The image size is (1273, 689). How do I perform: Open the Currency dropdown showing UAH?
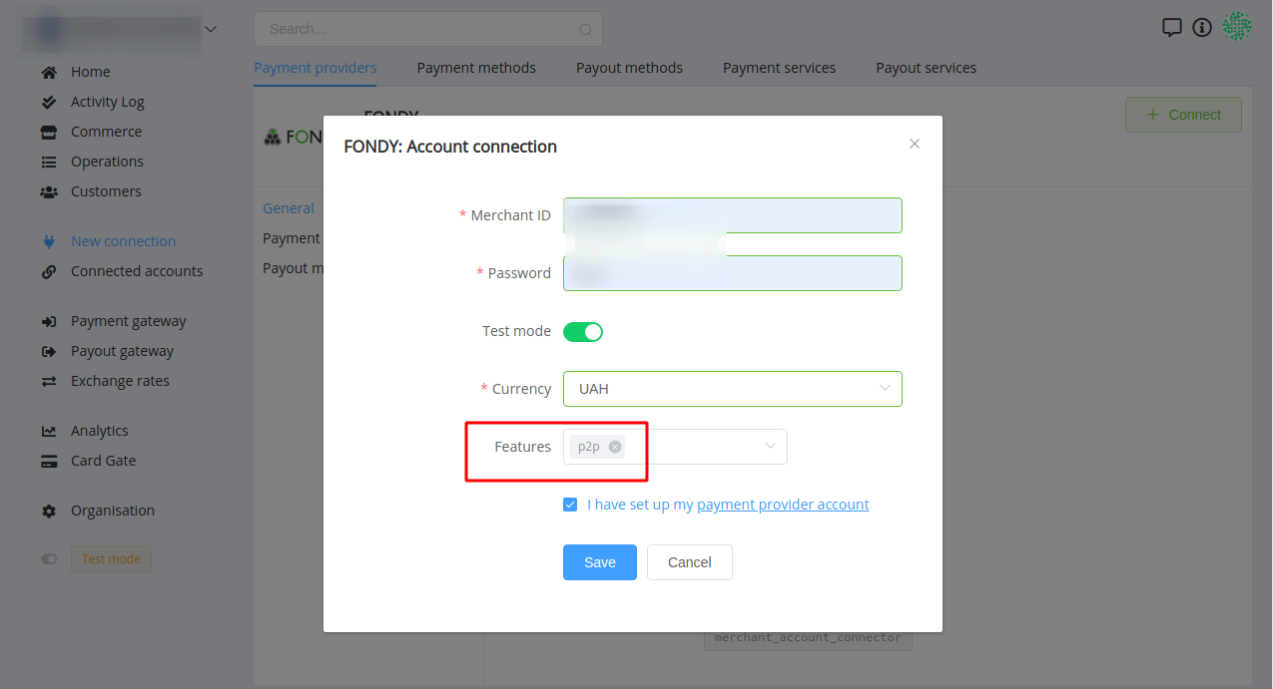(733, 389)
